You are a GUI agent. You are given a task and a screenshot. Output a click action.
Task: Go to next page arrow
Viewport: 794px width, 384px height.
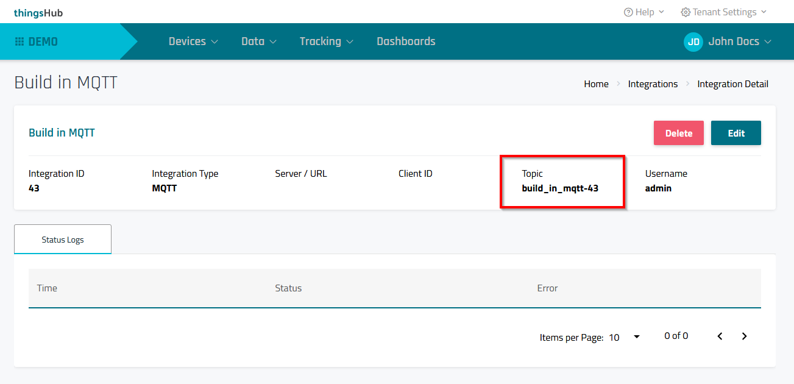744,336
